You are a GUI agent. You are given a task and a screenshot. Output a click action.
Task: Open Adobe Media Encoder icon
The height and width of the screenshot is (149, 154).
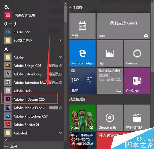tap(8, 108)
